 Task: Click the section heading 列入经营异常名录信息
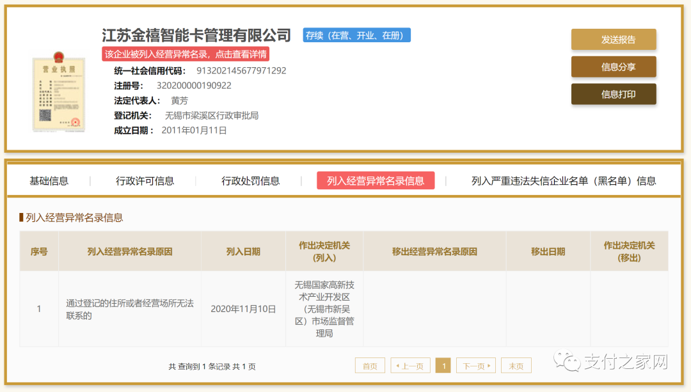pos(74,217)
